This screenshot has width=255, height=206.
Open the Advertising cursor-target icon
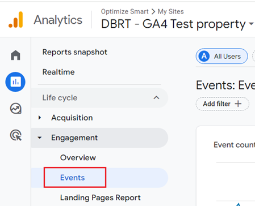point(16,135)
